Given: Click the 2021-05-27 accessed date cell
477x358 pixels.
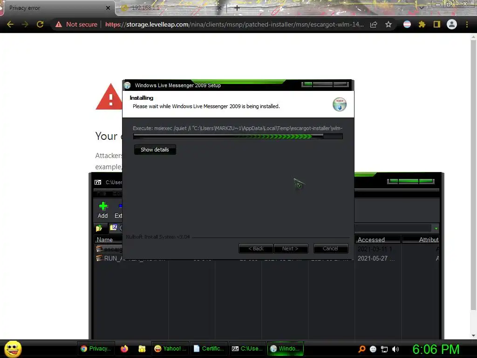Looking at the screenshot, I should tap(376, 258).
